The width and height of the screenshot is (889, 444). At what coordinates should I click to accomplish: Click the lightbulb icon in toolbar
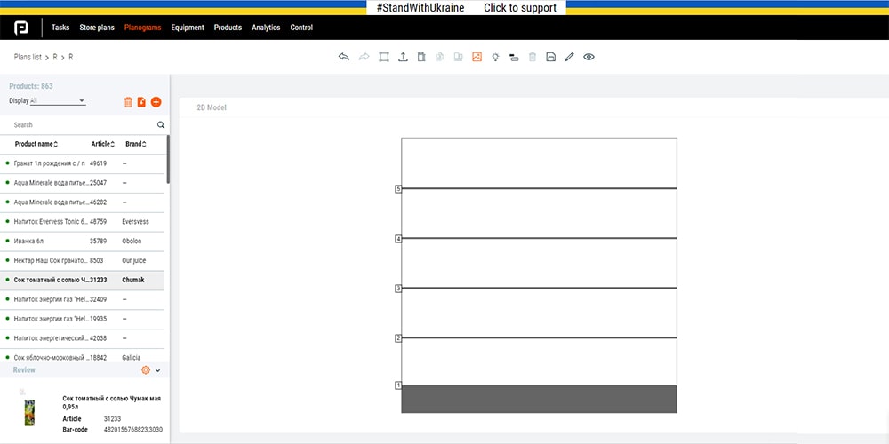495,57
